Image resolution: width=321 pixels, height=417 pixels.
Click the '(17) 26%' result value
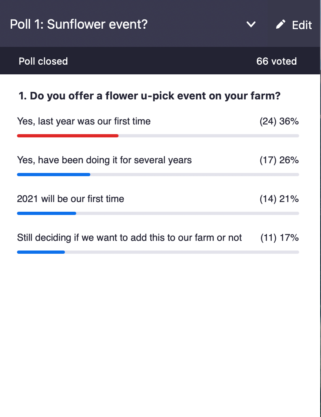[x=279, y=160]
